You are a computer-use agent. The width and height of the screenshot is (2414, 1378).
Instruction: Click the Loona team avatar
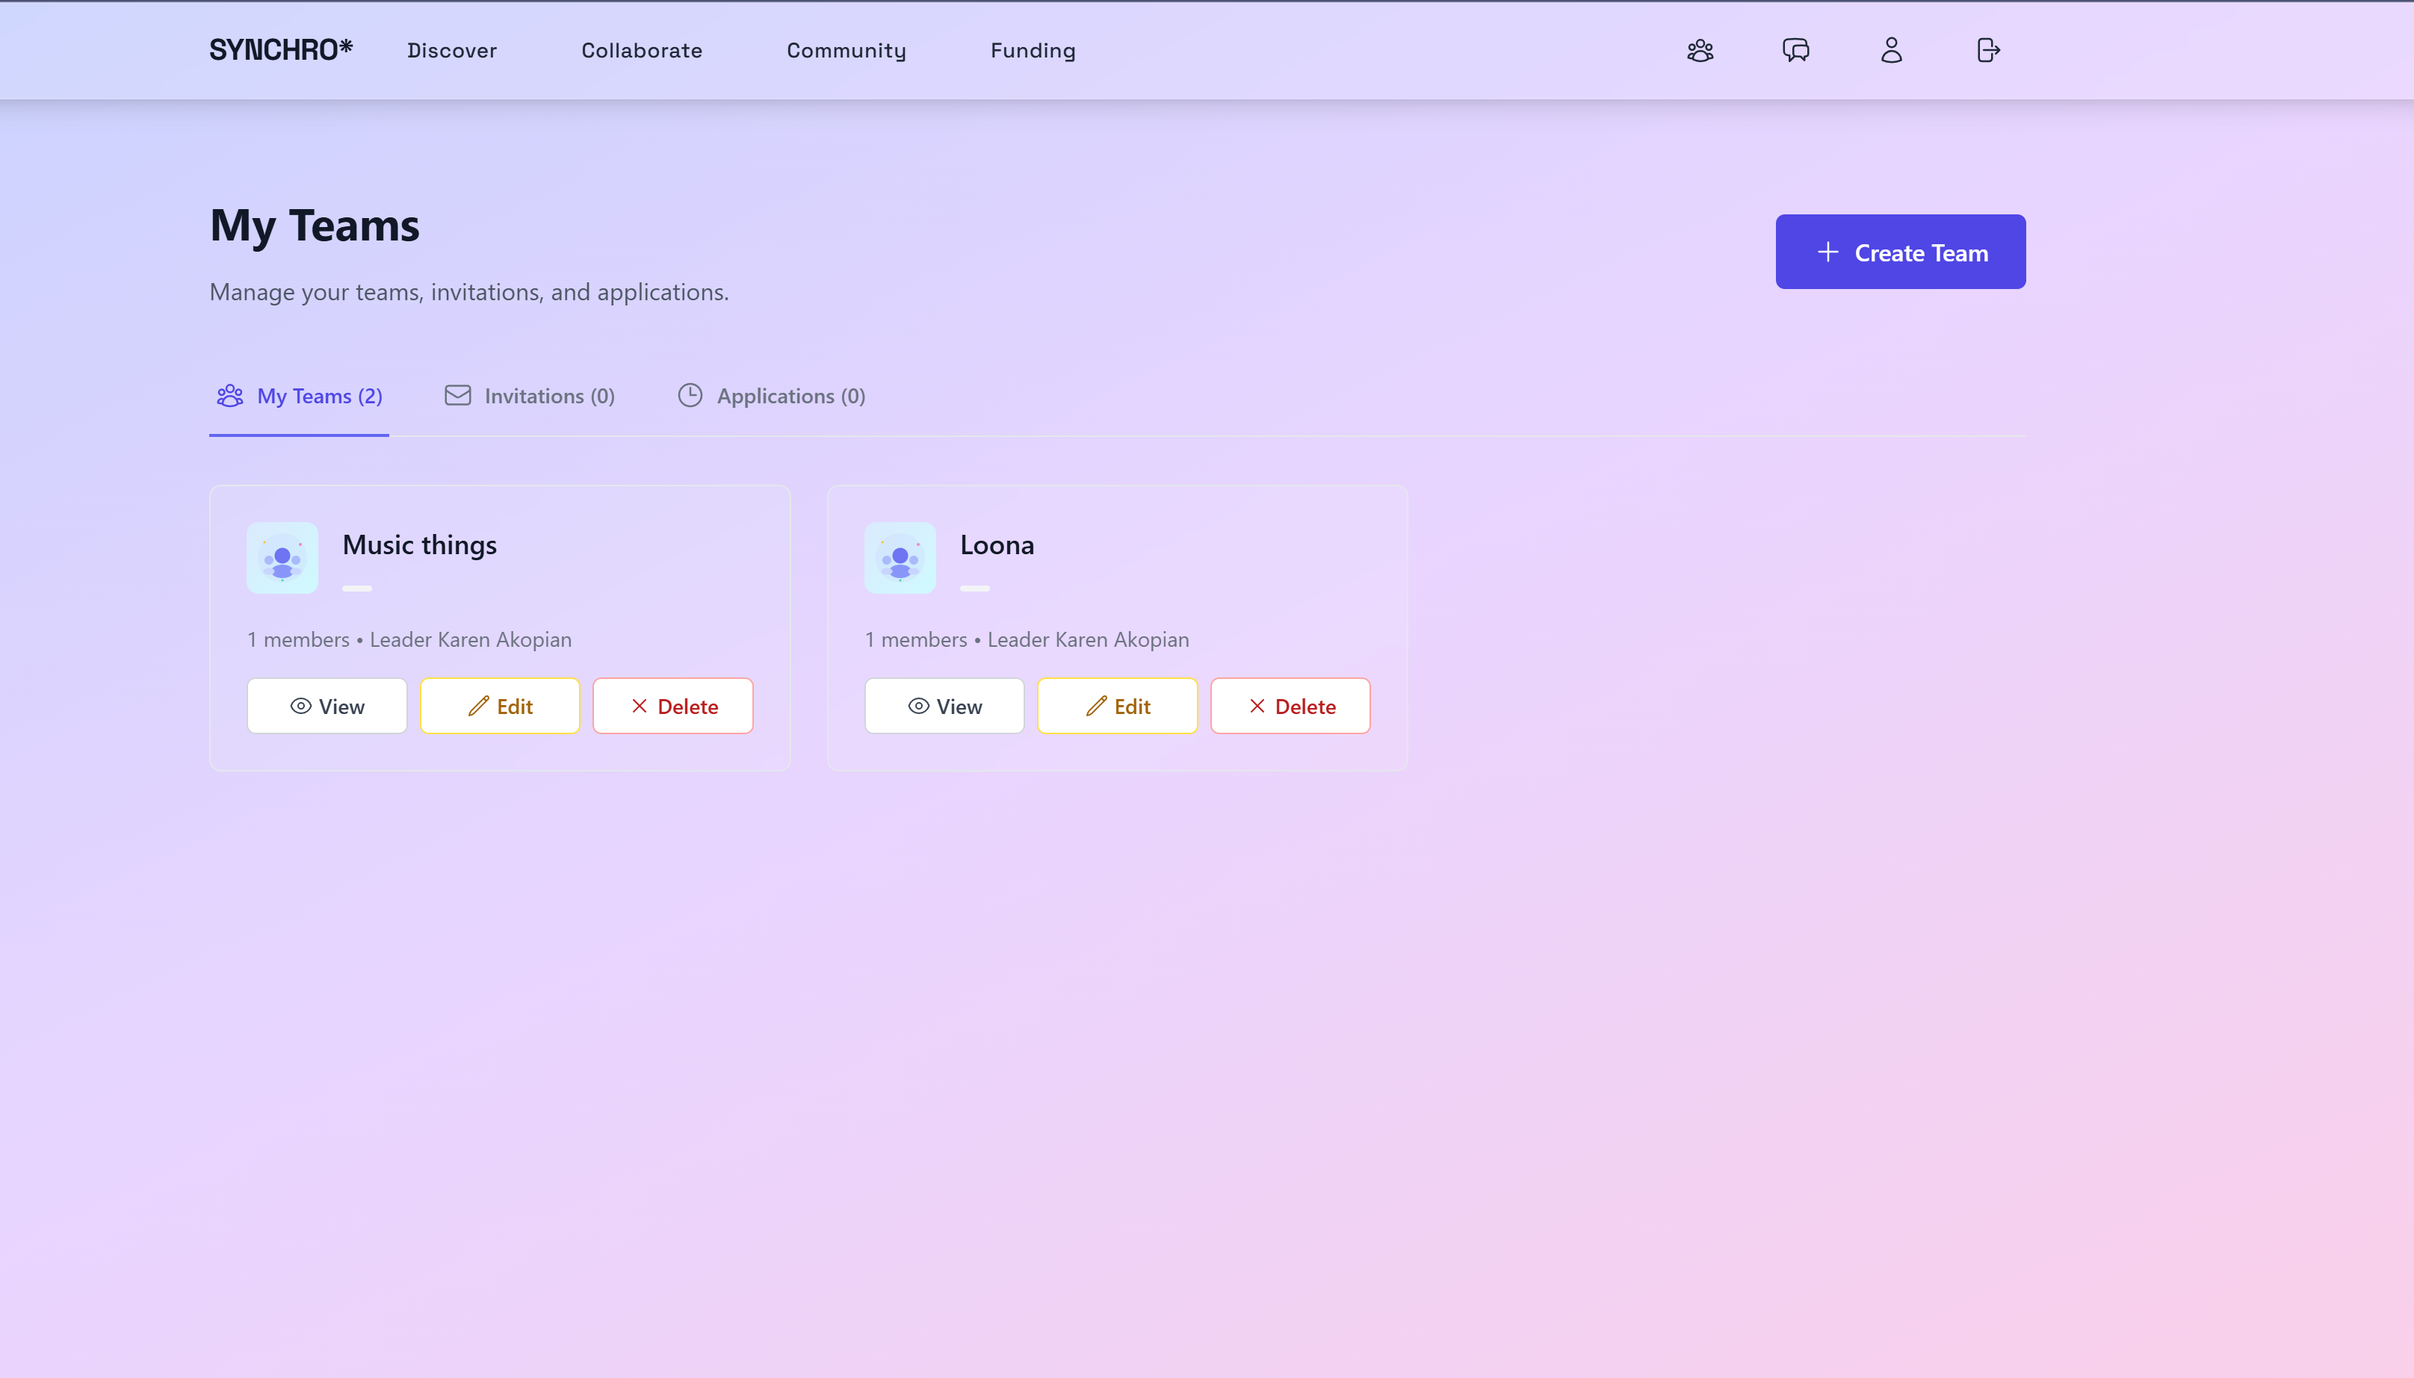[x=900, y=557]
